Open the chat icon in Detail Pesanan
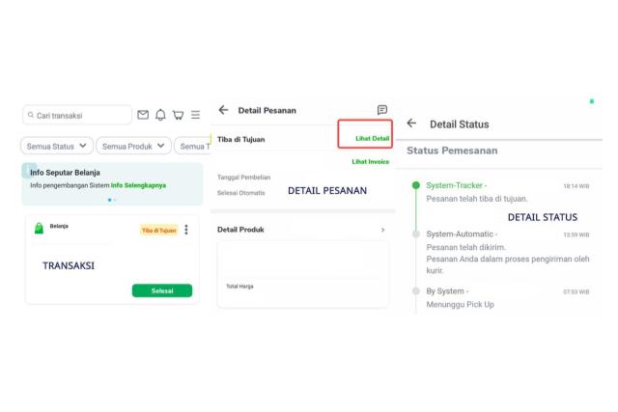 click(382, 110)
